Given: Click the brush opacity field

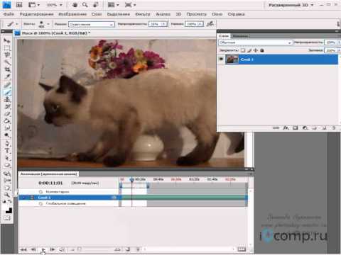Looking at the screenshot, I should [158, 24].
